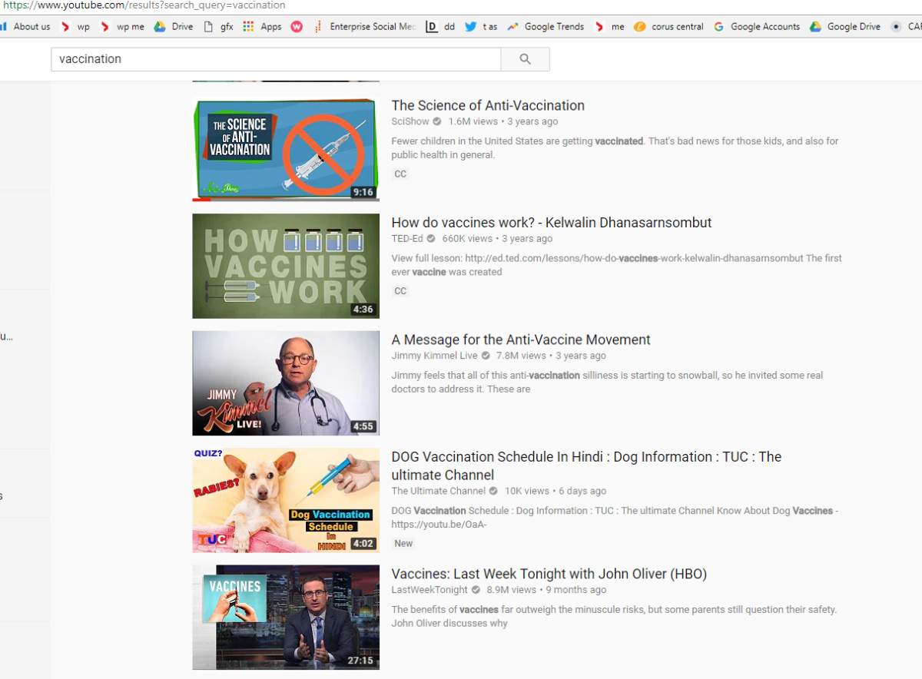Open the 'wp me' bookmark

tap(122, 26)
